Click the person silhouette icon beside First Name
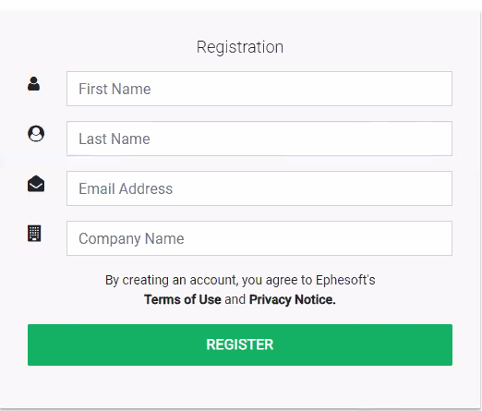Image resolution: width=482 pixels, height=411 pixels. (34, 84)
